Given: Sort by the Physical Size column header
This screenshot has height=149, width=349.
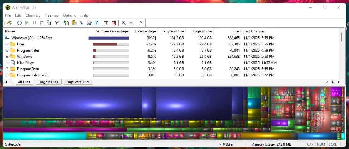Looking at the screenshot, I should click(174, 31).
